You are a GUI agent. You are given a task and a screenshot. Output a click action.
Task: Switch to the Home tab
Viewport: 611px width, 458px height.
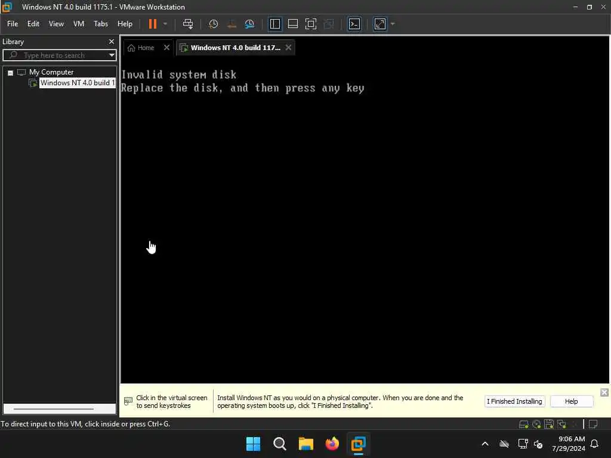pos(141,48)
